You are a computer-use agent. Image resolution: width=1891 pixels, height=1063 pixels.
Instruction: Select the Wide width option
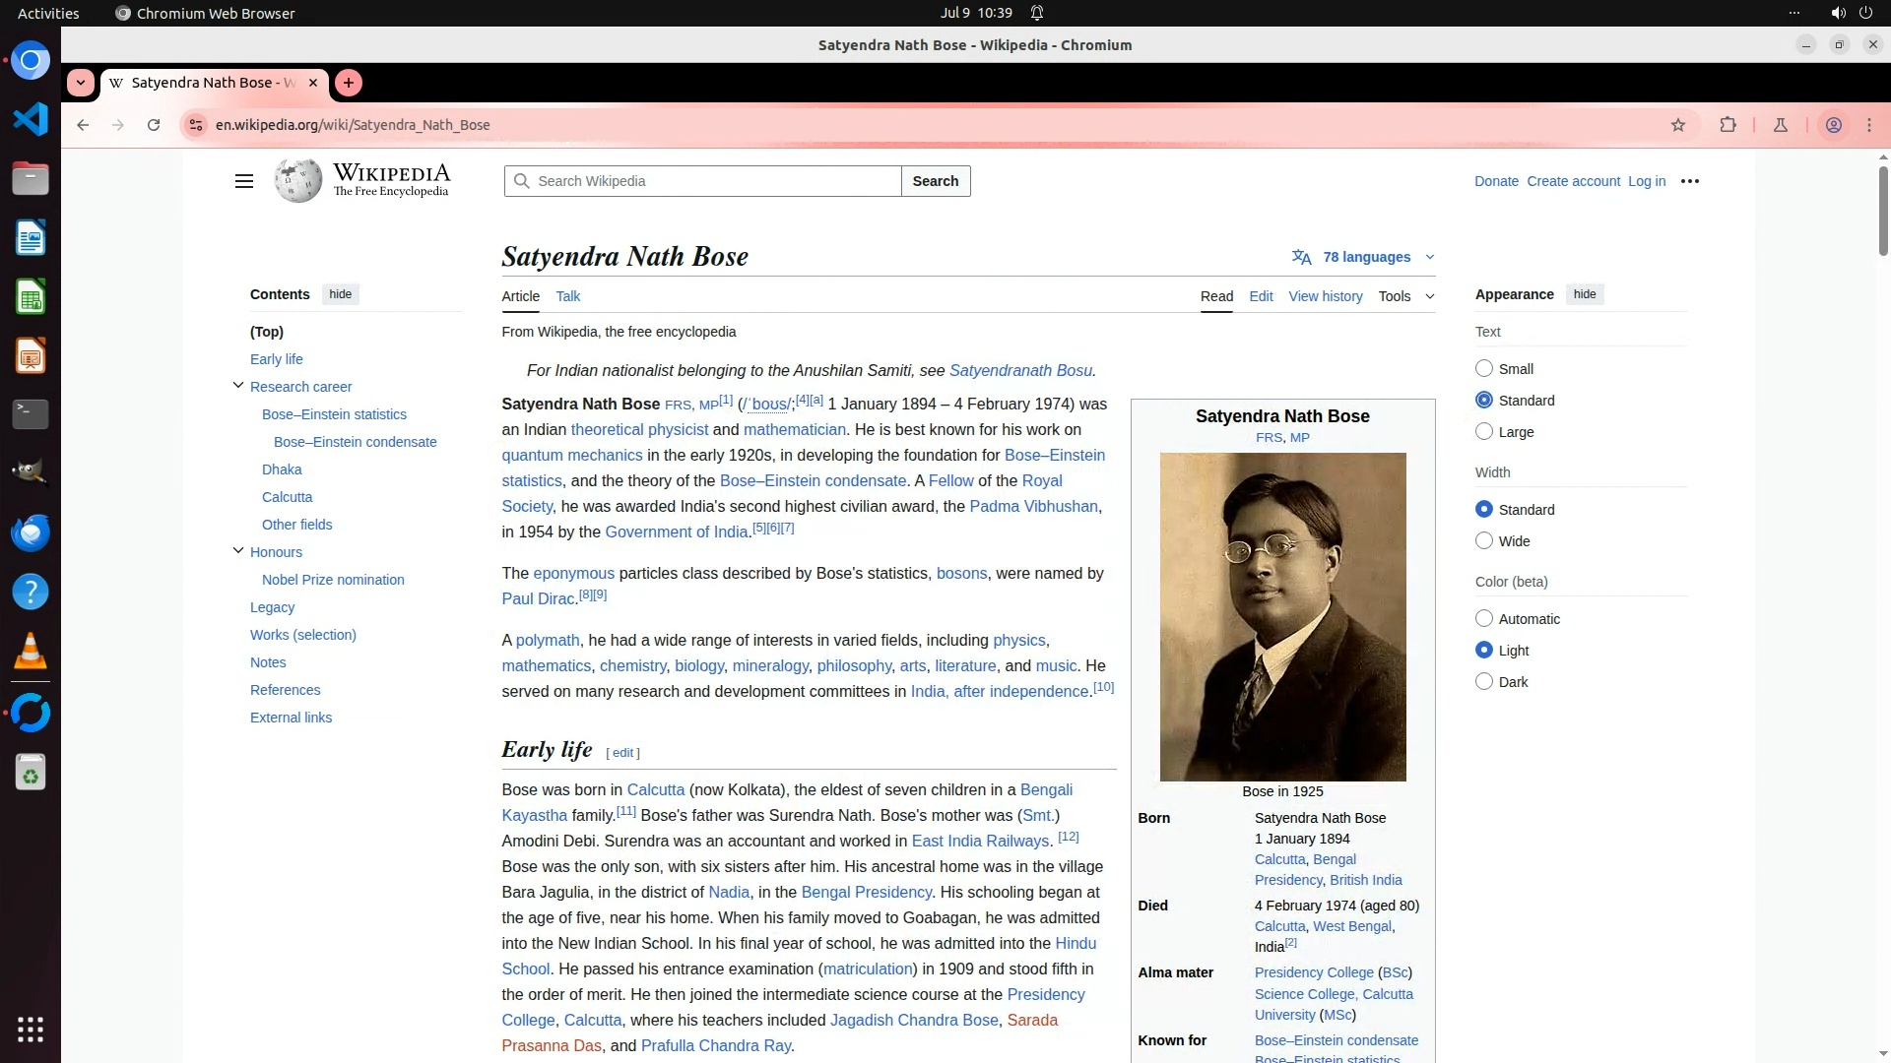(1484, 541)
